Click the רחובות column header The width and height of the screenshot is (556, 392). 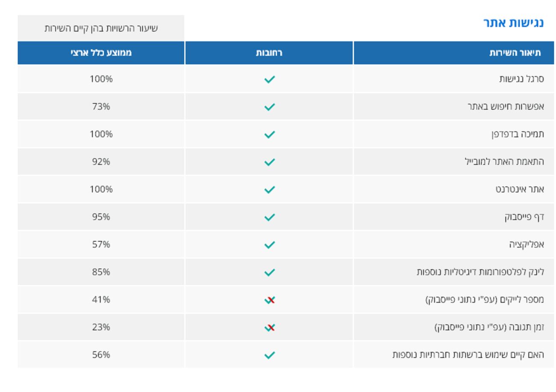pyautogui.click(x=269, y=53)
